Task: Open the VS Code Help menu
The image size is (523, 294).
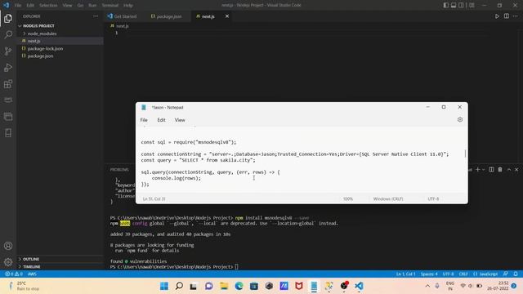Action: pyautogui.click(x=128, y=6)
